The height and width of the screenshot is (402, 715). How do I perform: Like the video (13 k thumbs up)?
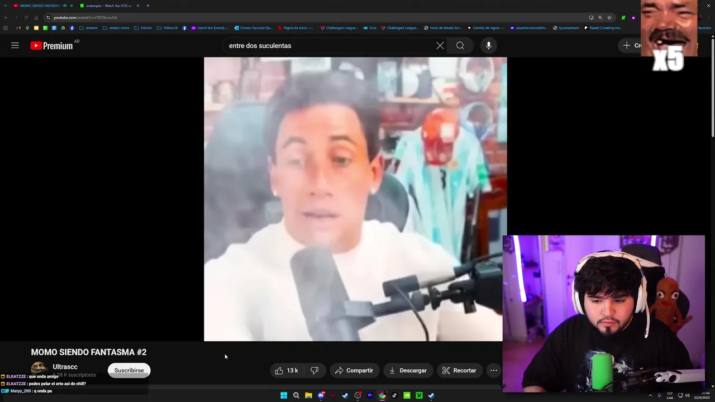(x=287, y=370)
